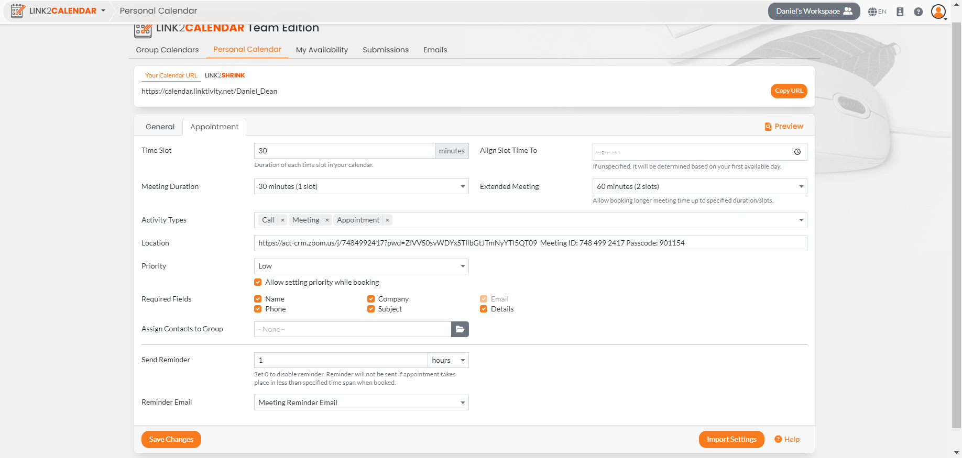Click the page vertical scrollbar
The image size is (962, 458).
click(956, 225)
